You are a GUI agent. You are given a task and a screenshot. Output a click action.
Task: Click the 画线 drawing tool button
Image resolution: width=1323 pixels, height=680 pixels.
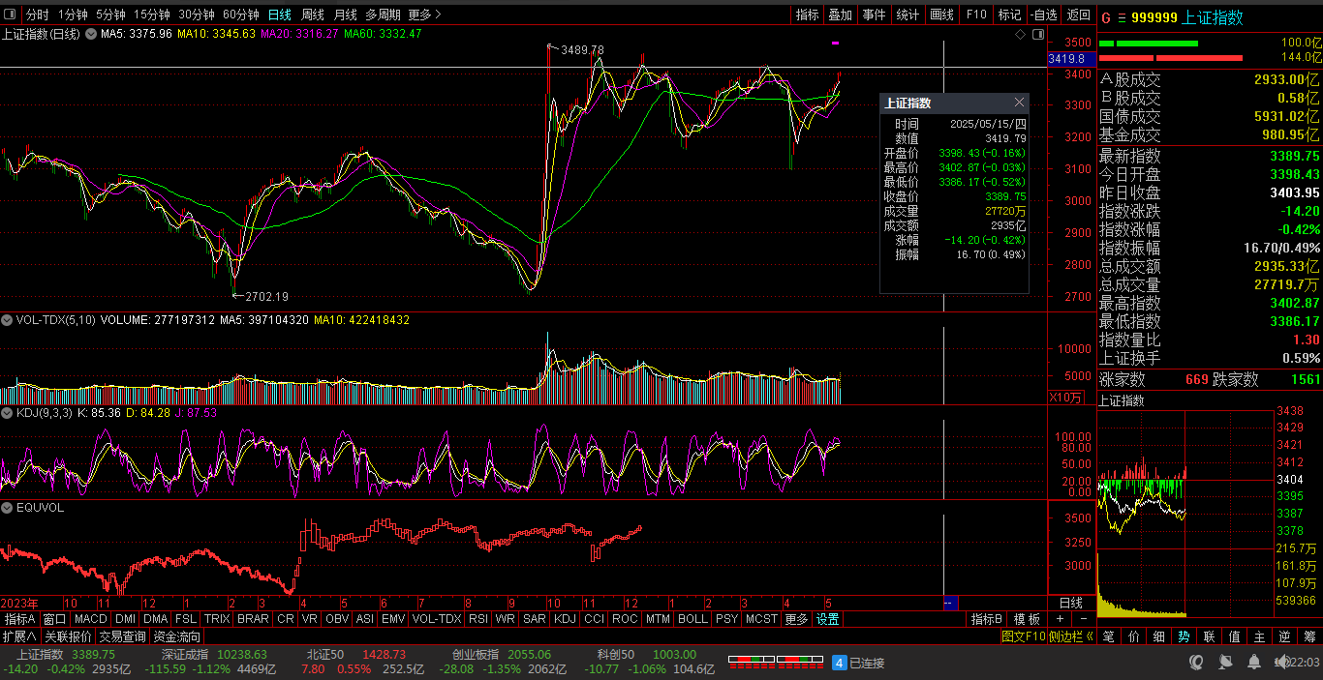tap(941, 15)
